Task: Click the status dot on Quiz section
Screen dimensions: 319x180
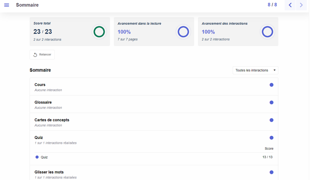Action: click(272, 137)
